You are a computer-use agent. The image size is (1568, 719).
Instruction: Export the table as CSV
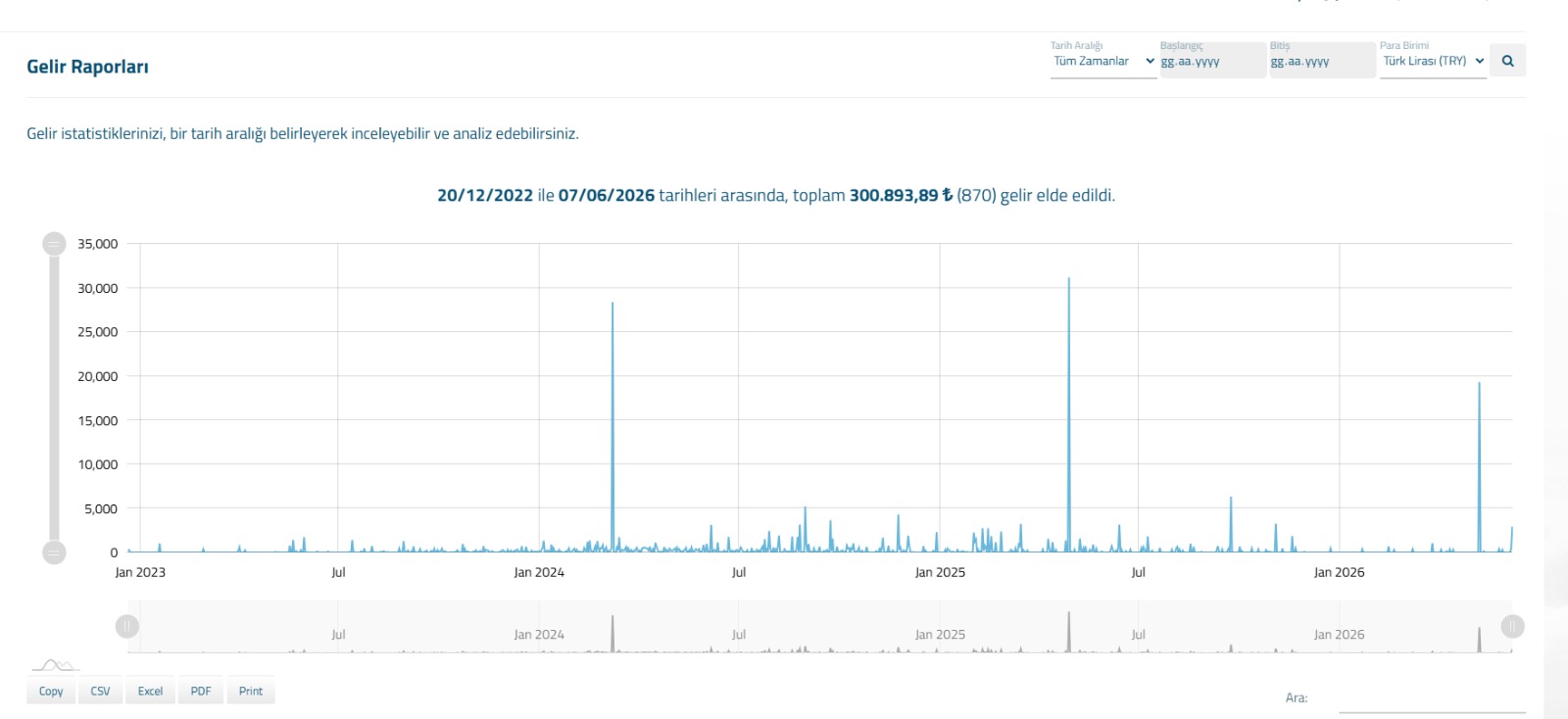click(x=100, y=691)
